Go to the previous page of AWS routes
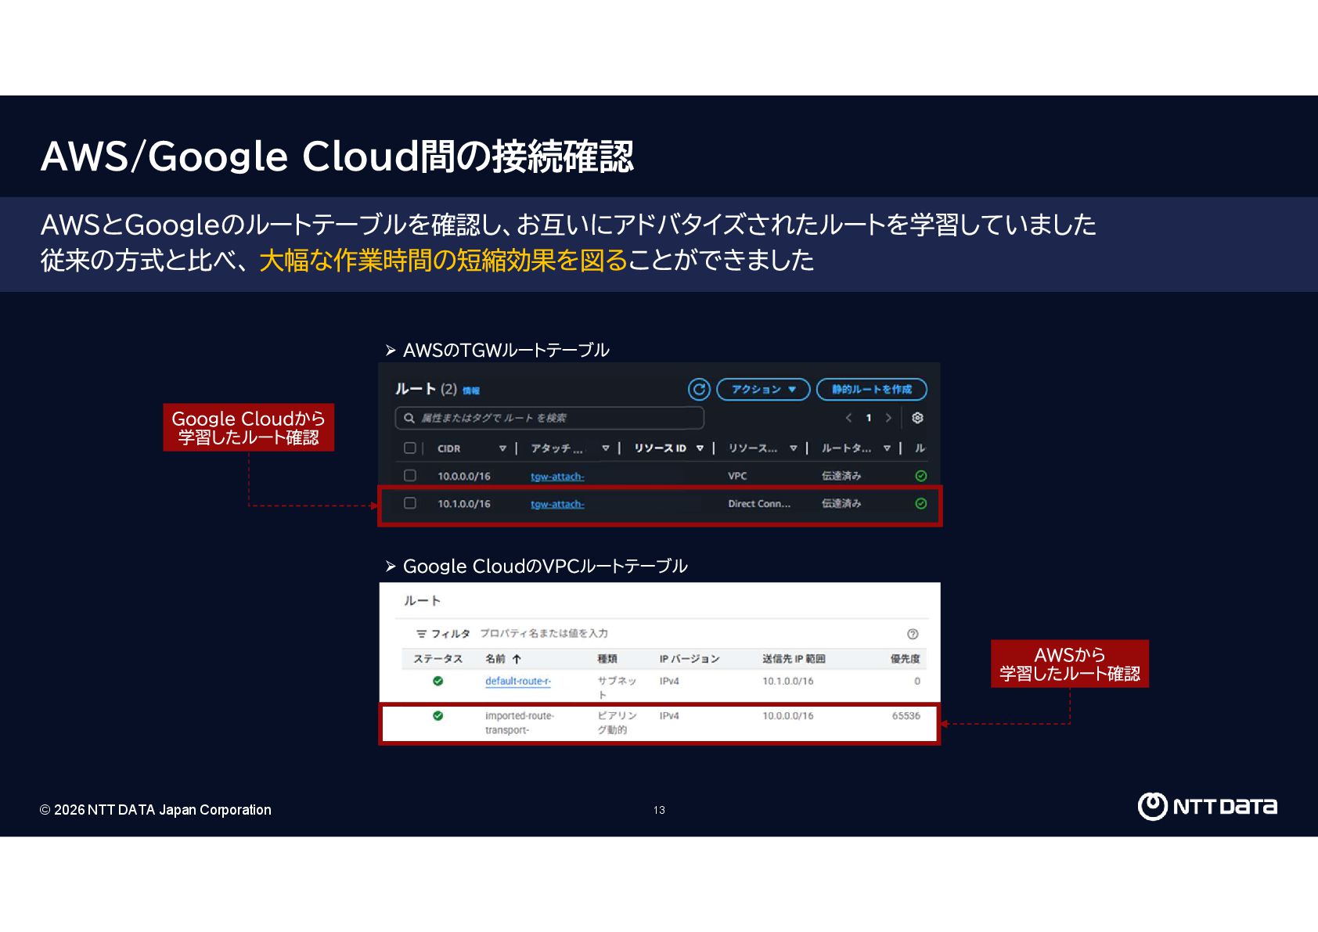Image resolution: width=1318 pixels, height=932 pixels. pyautogui.click(x=848, y=418)
